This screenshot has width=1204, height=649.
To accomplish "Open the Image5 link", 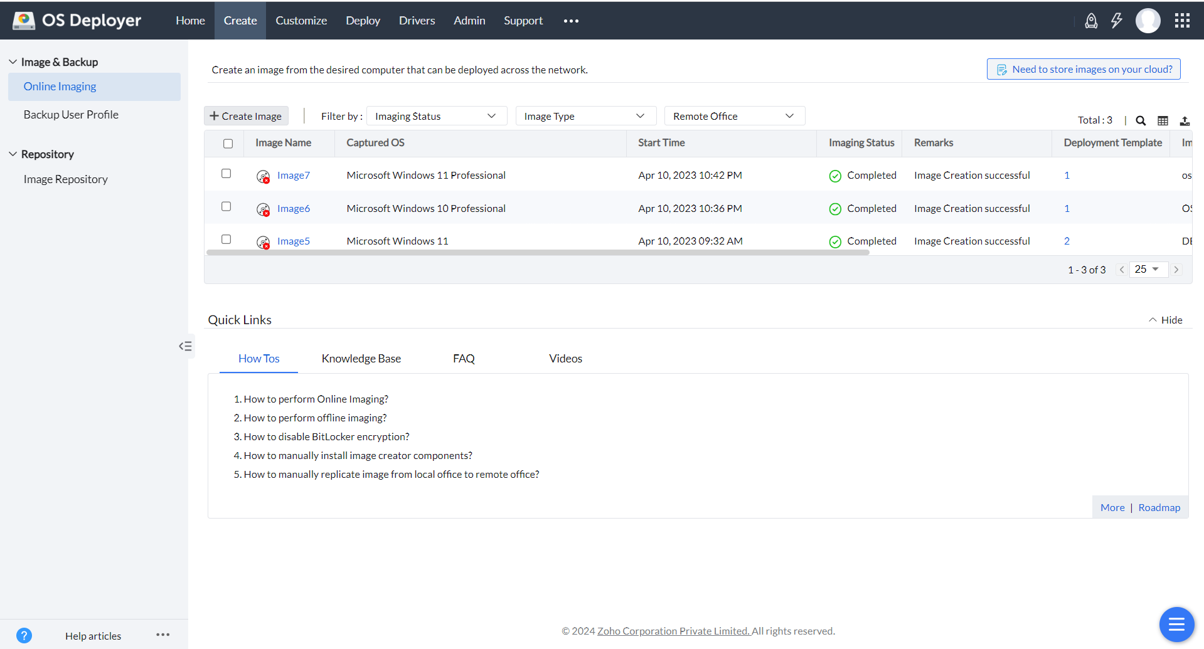I will coord(294,241).
